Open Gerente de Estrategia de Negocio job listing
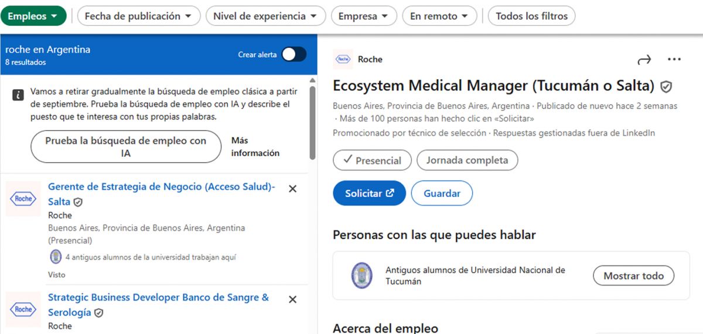The width and height of the screenshot is (703, 334). click(161, 194)
